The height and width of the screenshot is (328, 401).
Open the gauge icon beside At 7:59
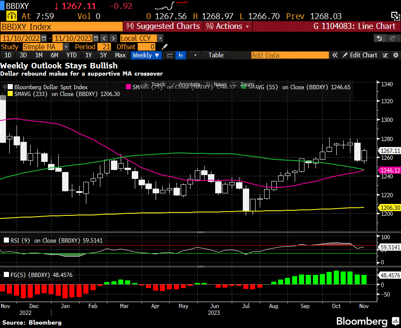click(11, 16)
